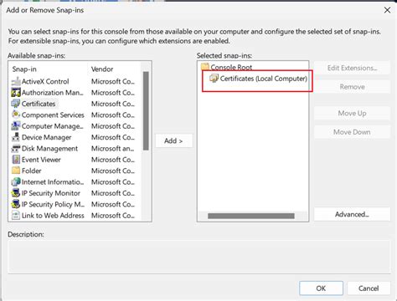Viewport: 397px width, 301px height.
Task: Click vendor cell beside ActiveX Control
Action: [x=113, y=81]
